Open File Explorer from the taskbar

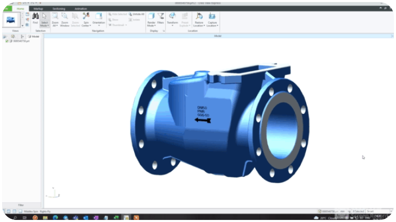pyautogui.click(x=45, y=217)
